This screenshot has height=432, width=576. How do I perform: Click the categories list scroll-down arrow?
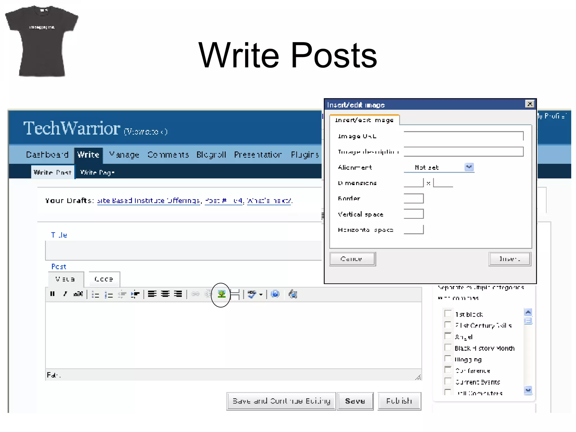click(x=528, y=390)
